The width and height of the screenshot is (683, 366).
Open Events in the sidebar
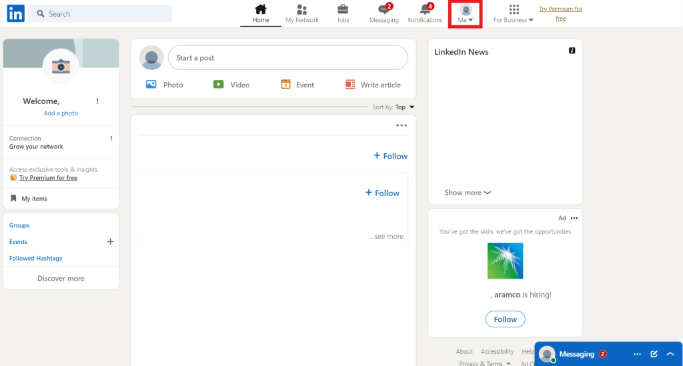[18, 241]
